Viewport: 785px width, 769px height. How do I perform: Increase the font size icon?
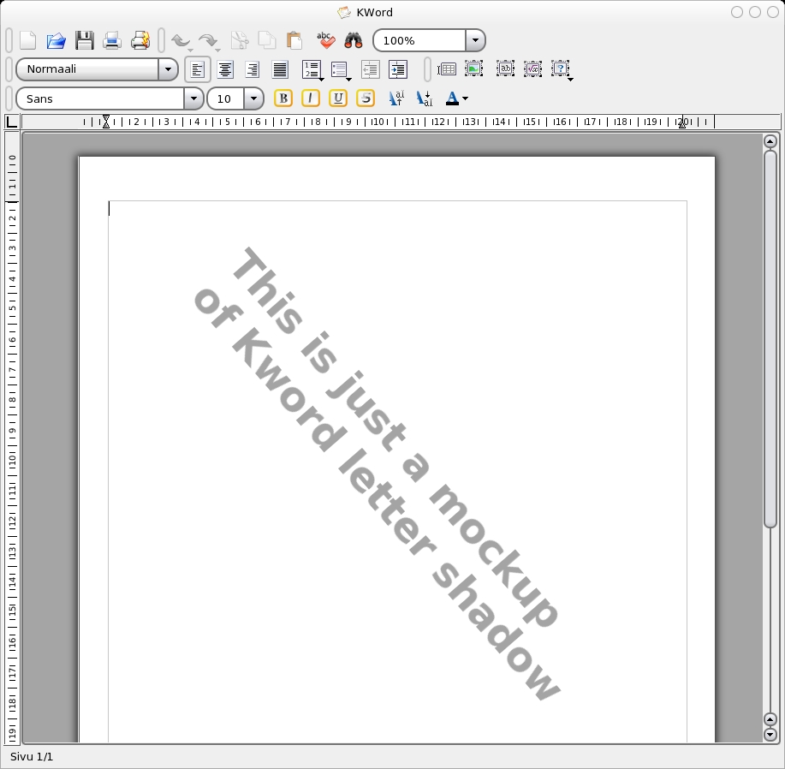pyautogui.click(x=396, y=98)
